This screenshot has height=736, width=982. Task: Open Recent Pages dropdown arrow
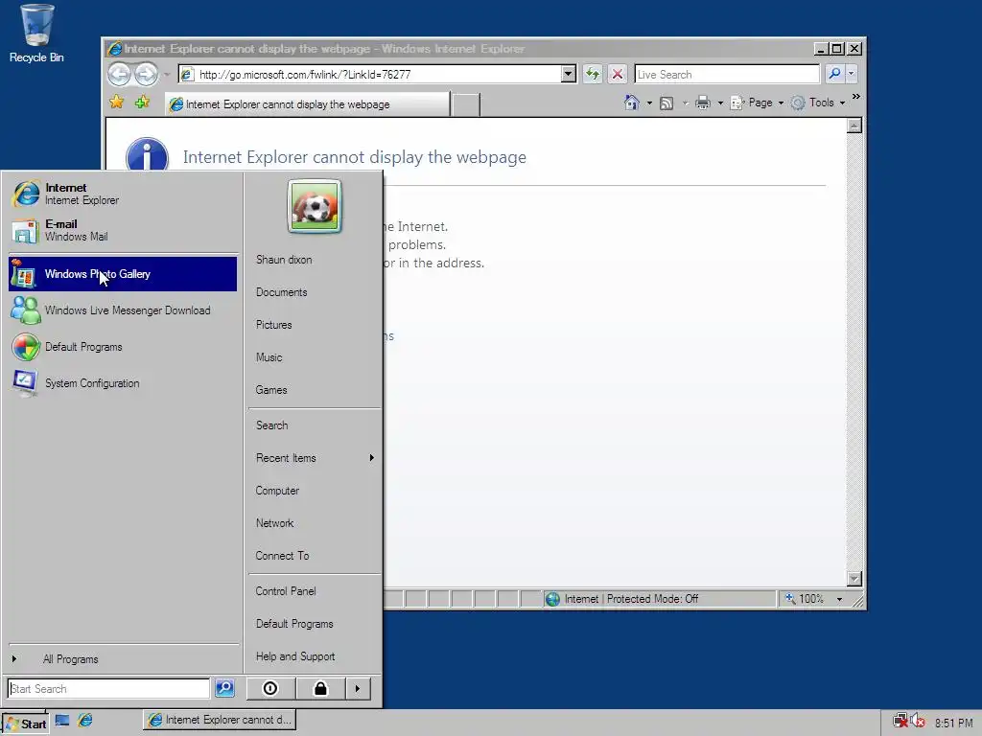(167, 75)
